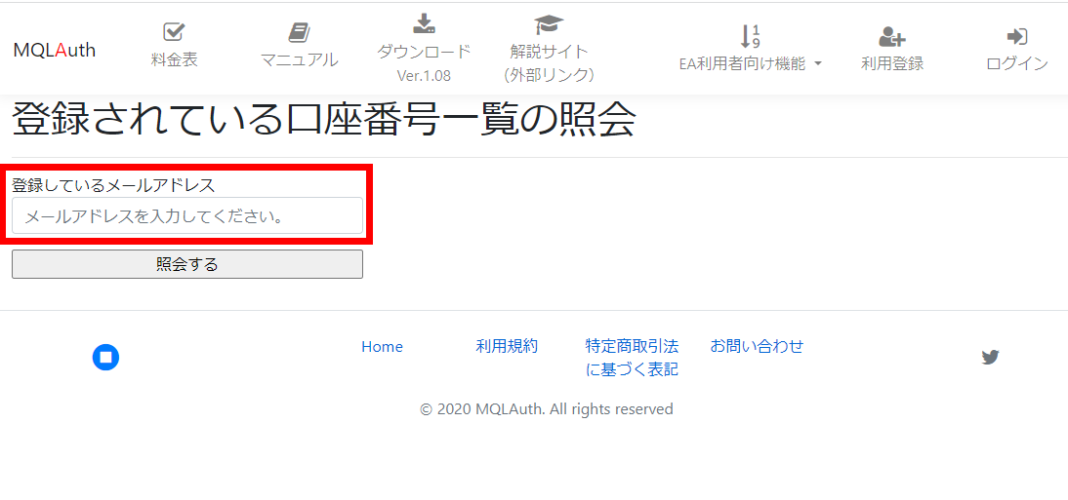
Task: Click the 登録しているメールアドレス label
Action: tap(114, 184)
